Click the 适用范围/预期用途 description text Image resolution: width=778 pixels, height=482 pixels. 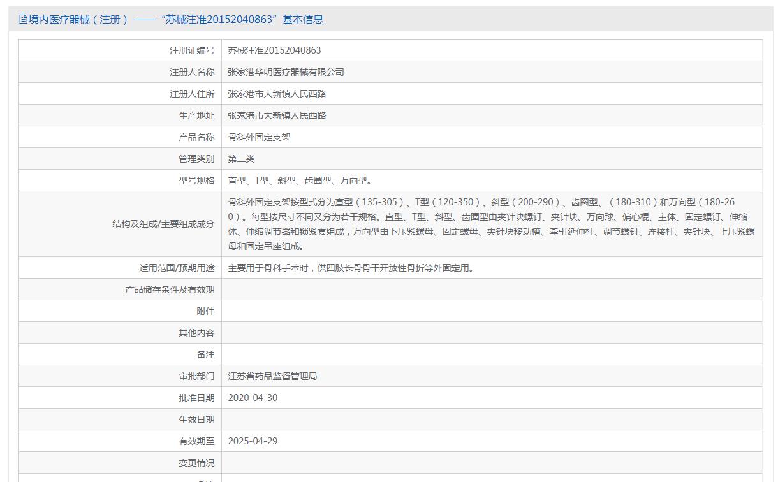(x=351, y=268)
